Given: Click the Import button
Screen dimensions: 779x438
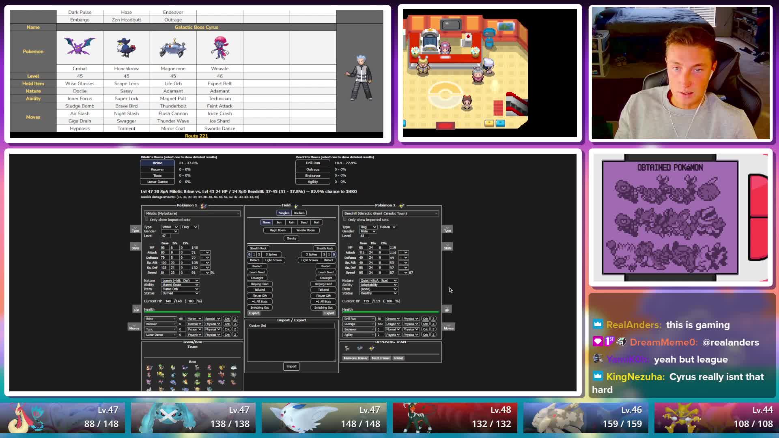Looking at the screenshot, I should click(291, 366).
